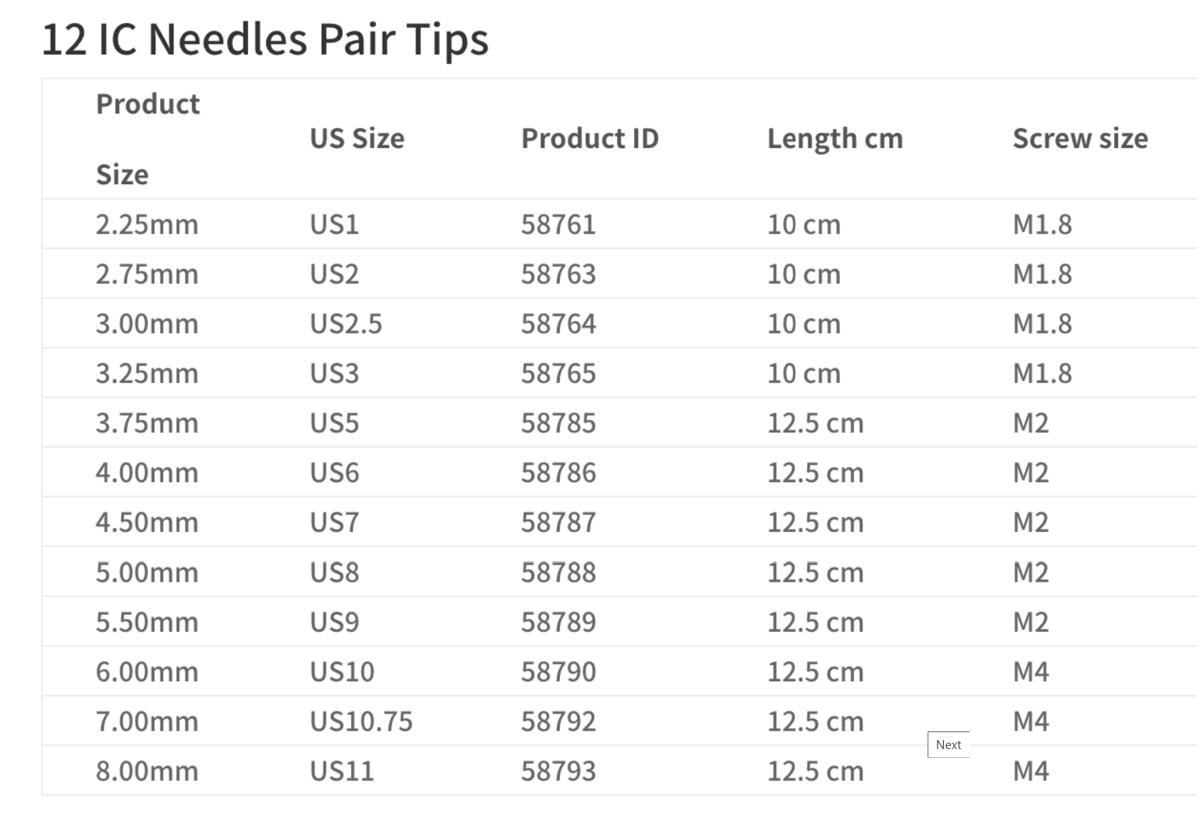The height and width of the screenshot is (839, 1197).
Task: Click the "12 IC Needles Pair Tips" heading
Action: (265, 40)
